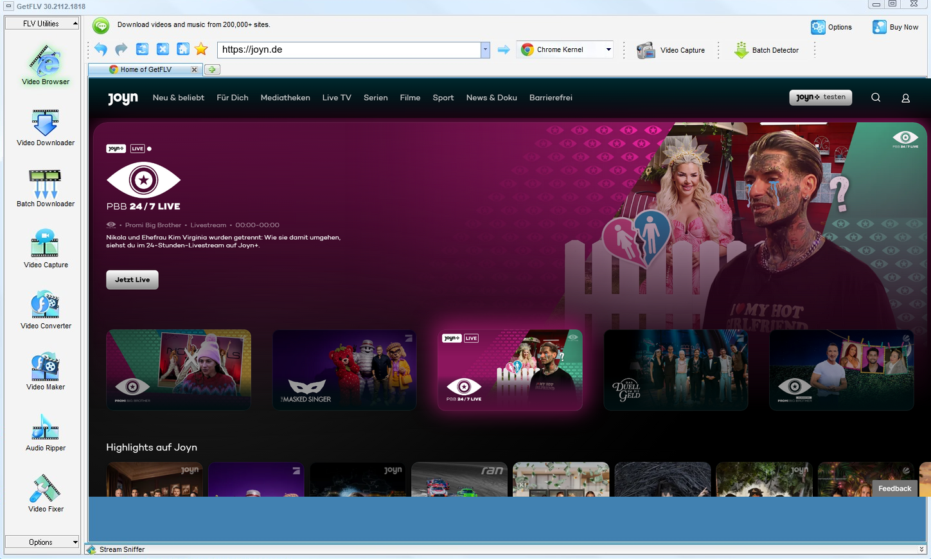The width and height of the screenshot is (931, 559).
Task: Expand the URL address history dropdown
Action: 485,49
